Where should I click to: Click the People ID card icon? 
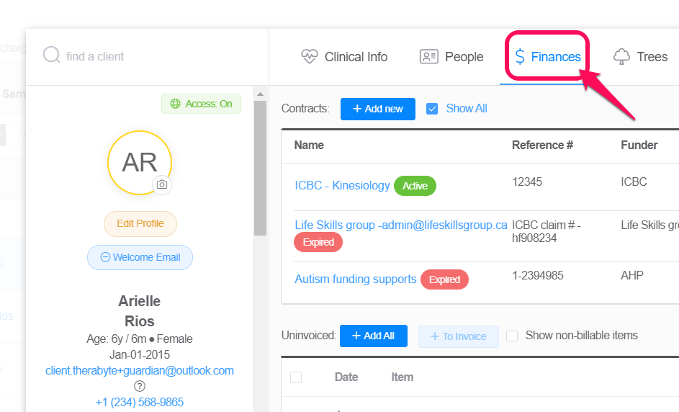[428, 57]
